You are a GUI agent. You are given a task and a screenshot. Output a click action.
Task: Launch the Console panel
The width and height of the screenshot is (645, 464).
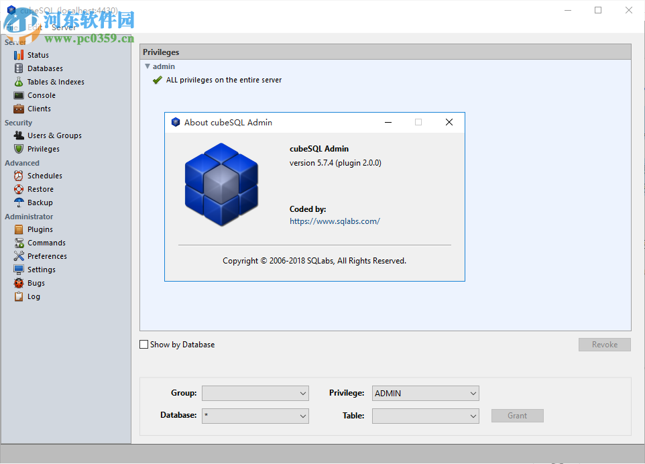point(40,95)
